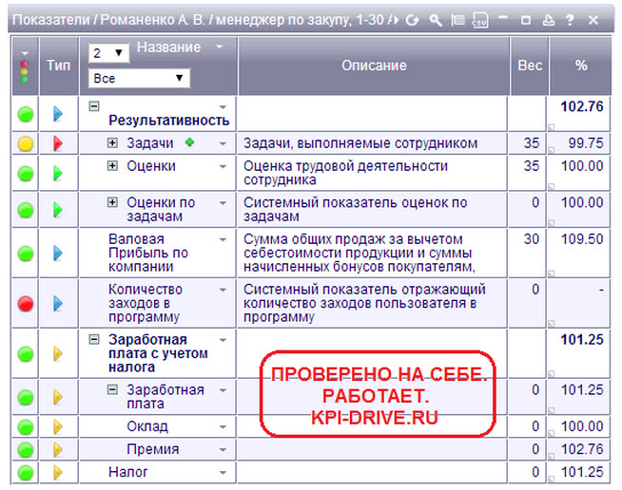Open row menu arrow for Количество заходов

point(223,290)
